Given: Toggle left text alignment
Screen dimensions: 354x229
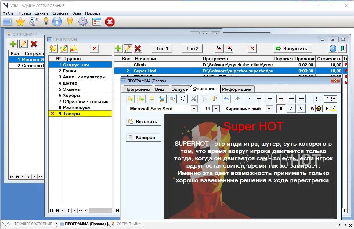Looking at the screenshot, I should [269, 99].
